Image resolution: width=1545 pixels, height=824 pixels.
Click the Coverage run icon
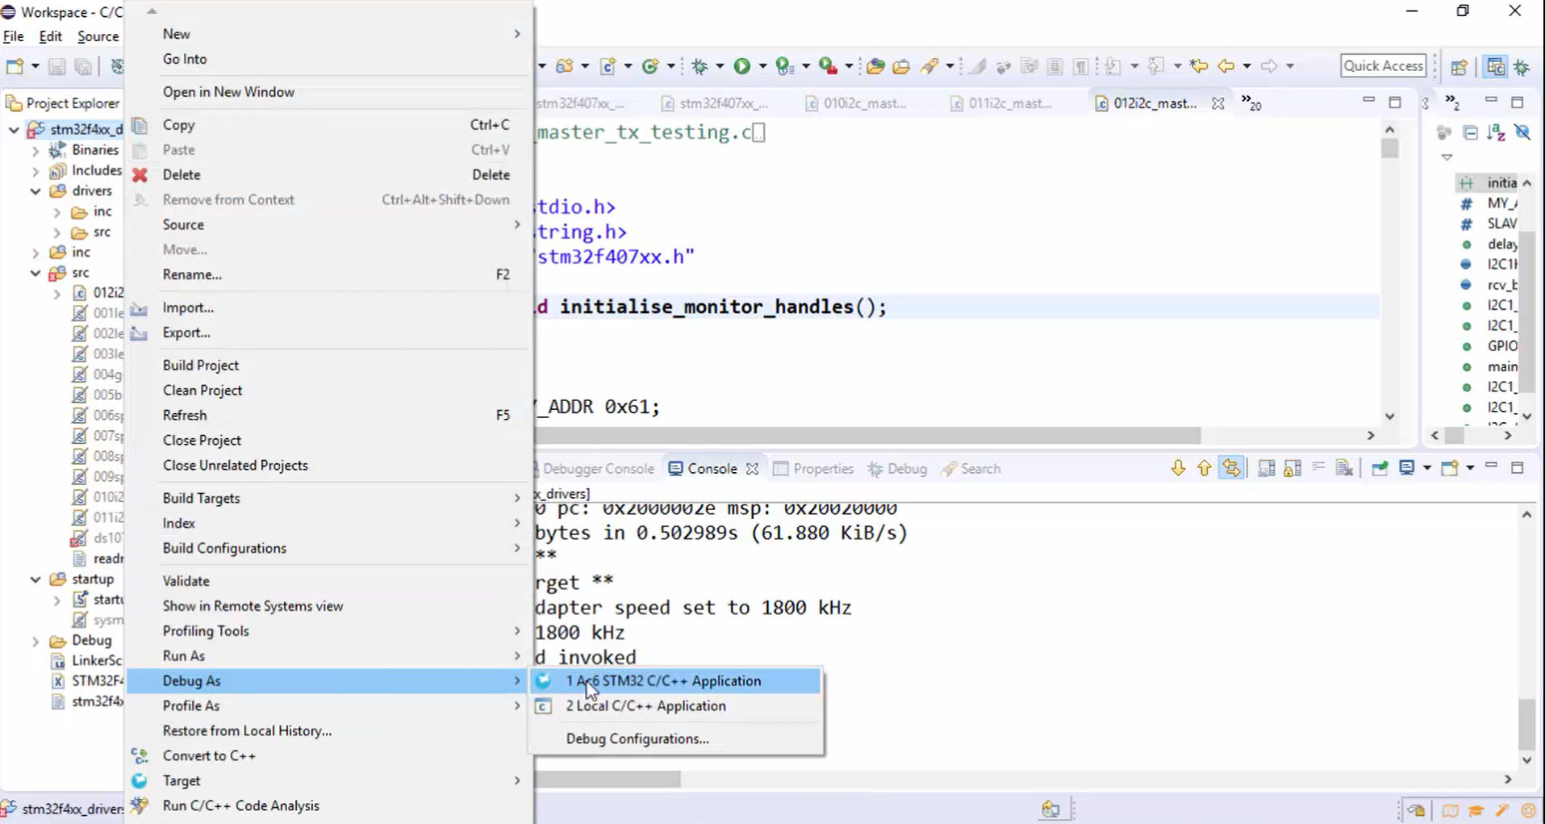784,66
